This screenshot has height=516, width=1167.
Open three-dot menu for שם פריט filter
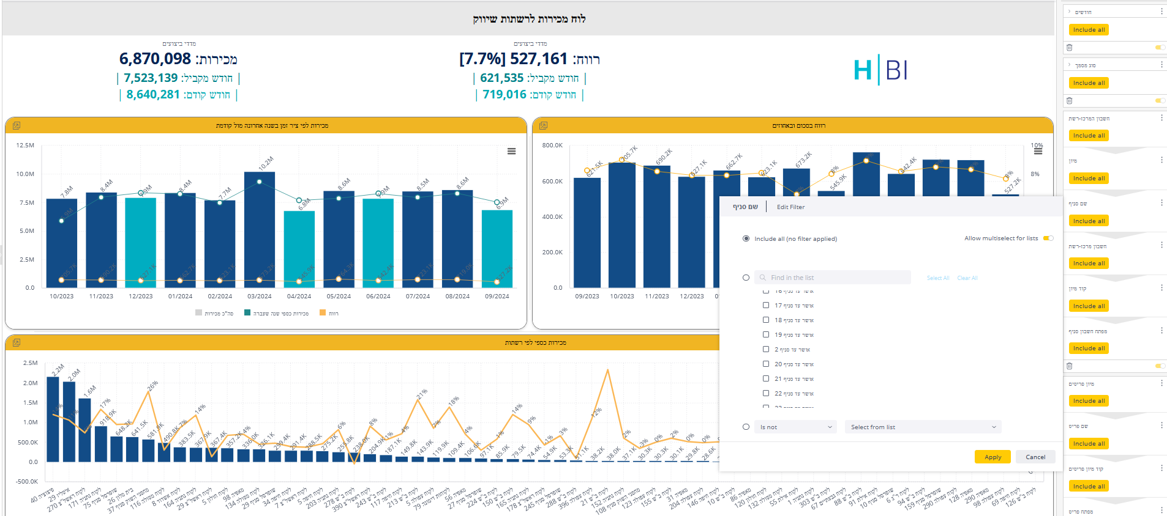pos(1161,425)
